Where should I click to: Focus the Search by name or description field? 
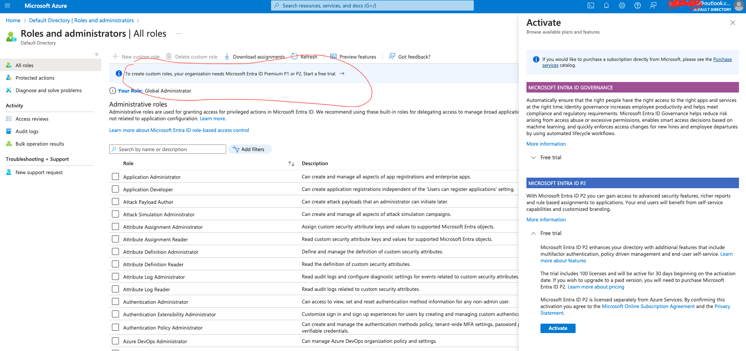168,149
